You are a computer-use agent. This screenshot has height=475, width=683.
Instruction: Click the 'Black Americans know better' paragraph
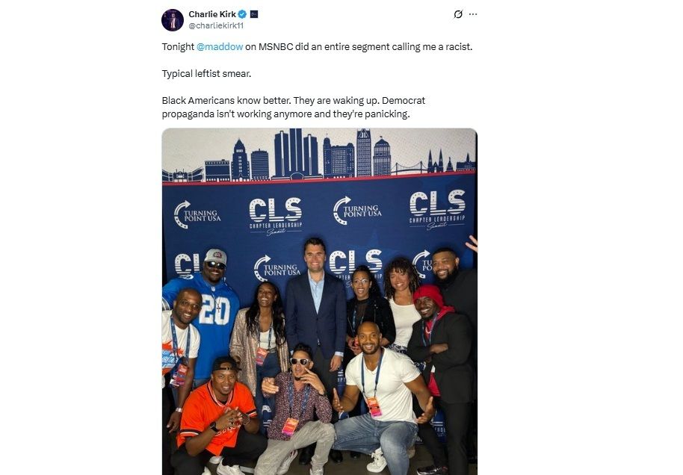pyautogui.click(x=294, y=107)
